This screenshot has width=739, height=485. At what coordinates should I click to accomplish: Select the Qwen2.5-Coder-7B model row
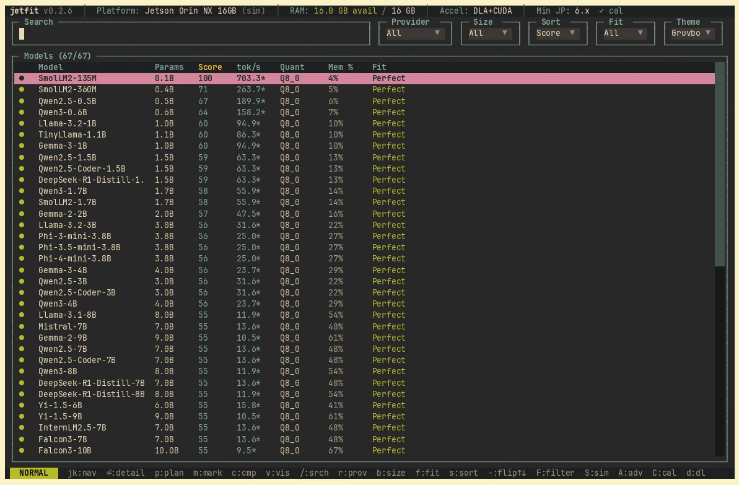(364, 360)
